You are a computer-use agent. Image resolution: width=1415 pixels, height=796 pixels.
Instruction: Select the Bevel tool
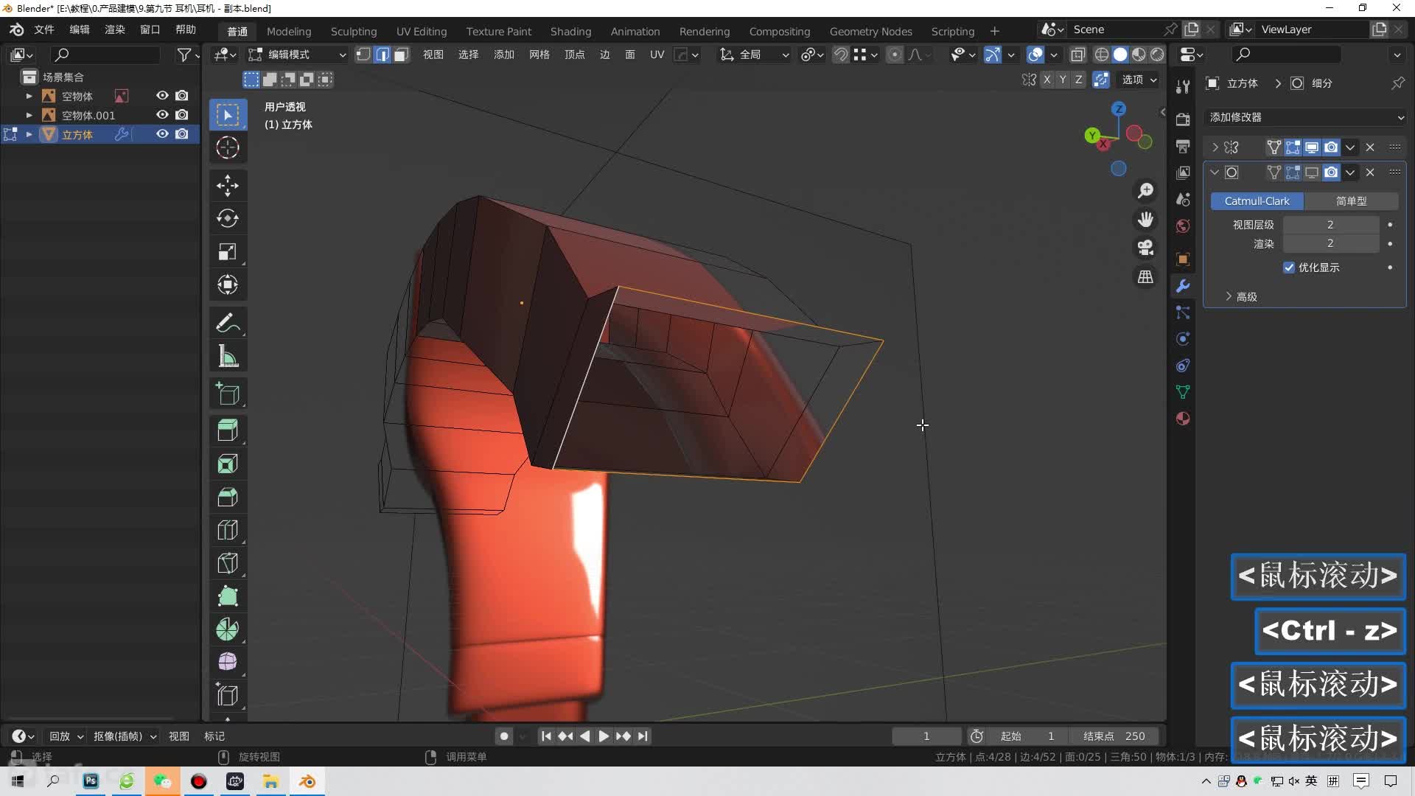[228, 497]
